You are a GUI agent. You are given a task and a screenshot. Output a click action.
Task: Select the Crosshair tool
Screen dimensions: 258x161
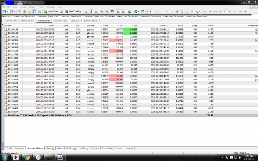156,12
